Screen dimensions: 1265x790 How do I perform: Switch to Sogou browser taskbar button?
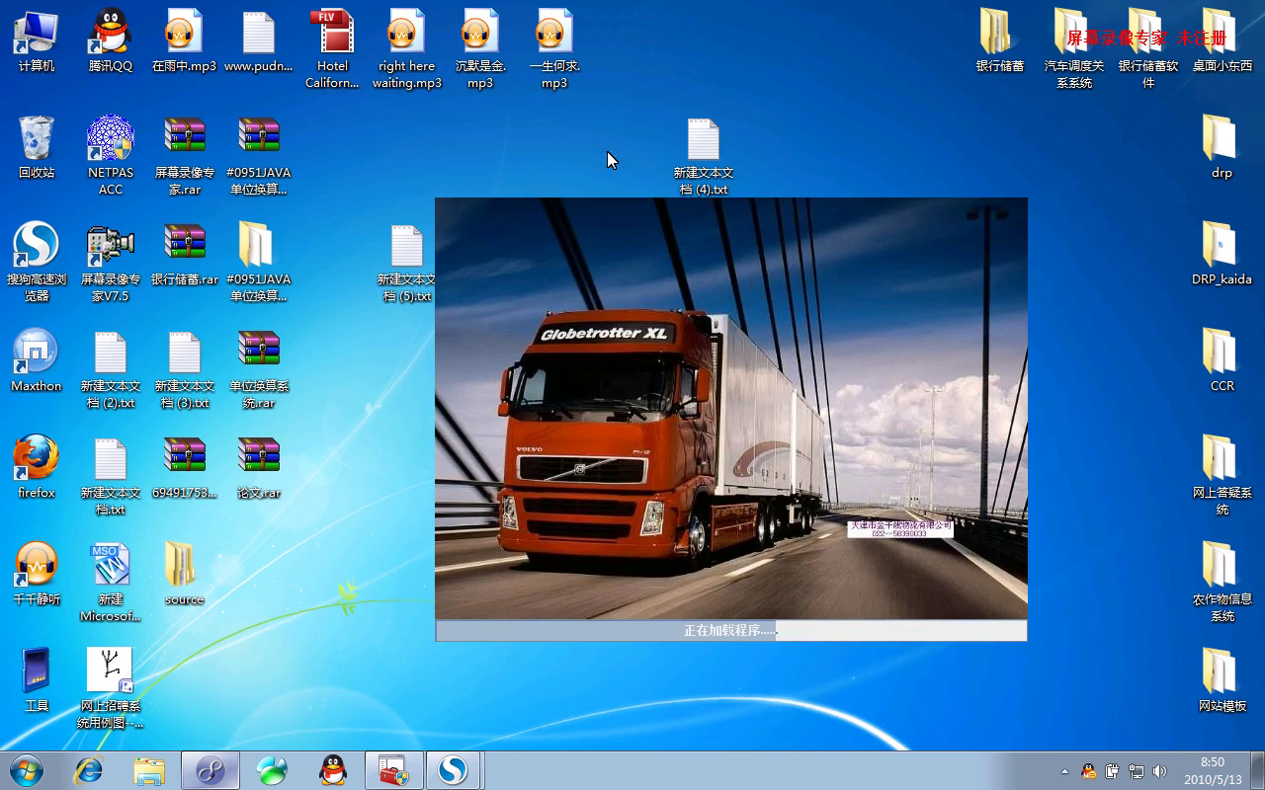(x=453, y=770)
